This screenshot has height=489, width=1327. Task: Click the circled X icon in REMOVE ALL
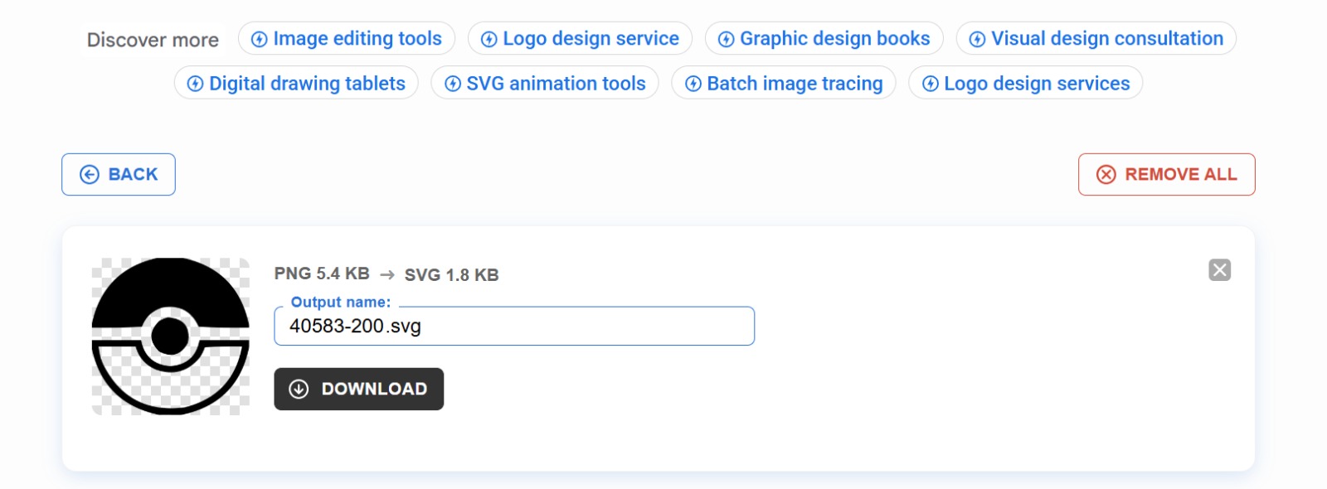pos(1106,174)
